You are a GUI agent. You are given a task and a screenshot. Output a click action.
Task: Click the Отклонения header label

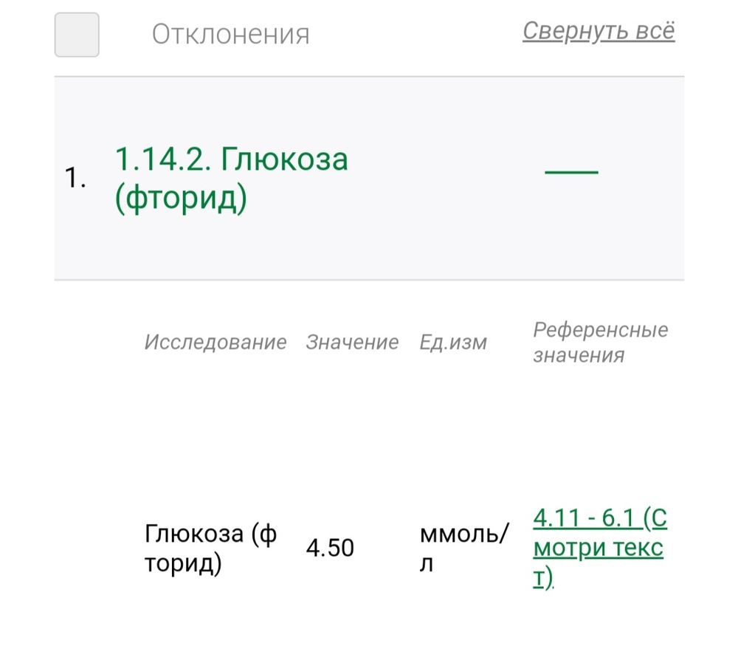click(x=230, y=33)
